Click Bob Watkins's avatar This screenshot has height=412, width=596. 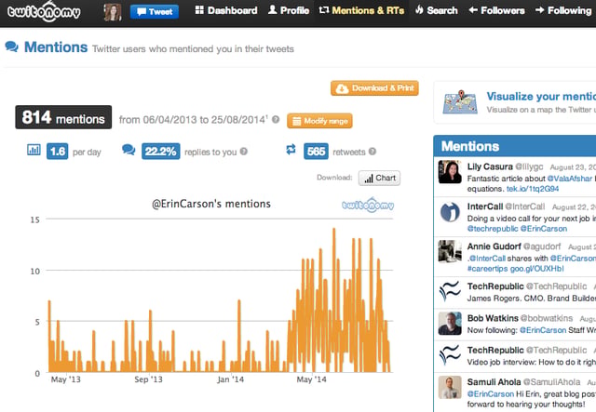tap(450, 324)
